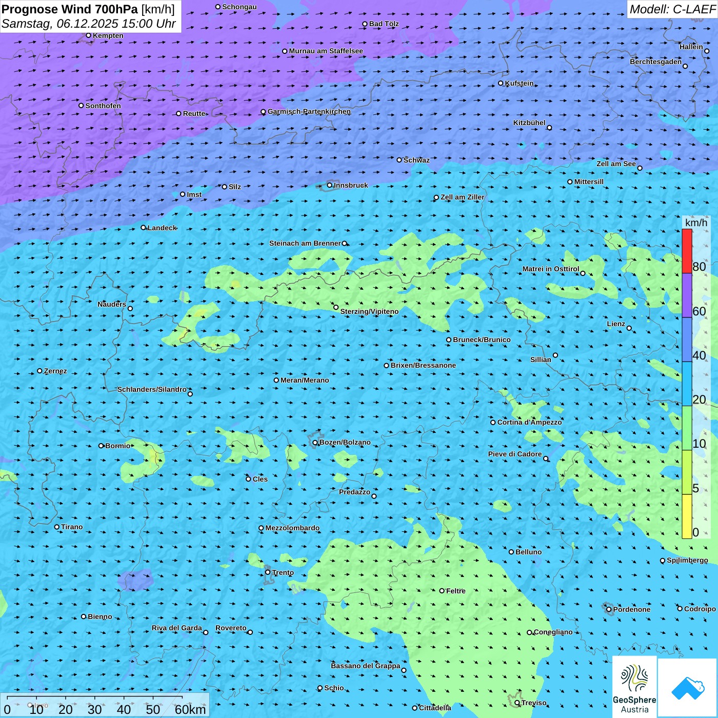
Task: Click the Trento city marker
Action: click(268, 572)
